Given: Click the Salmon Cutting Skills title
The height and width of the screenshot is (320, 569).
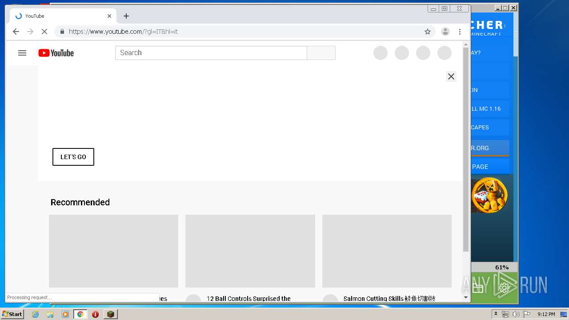Looking at the screenshot, I should [389, 299].
